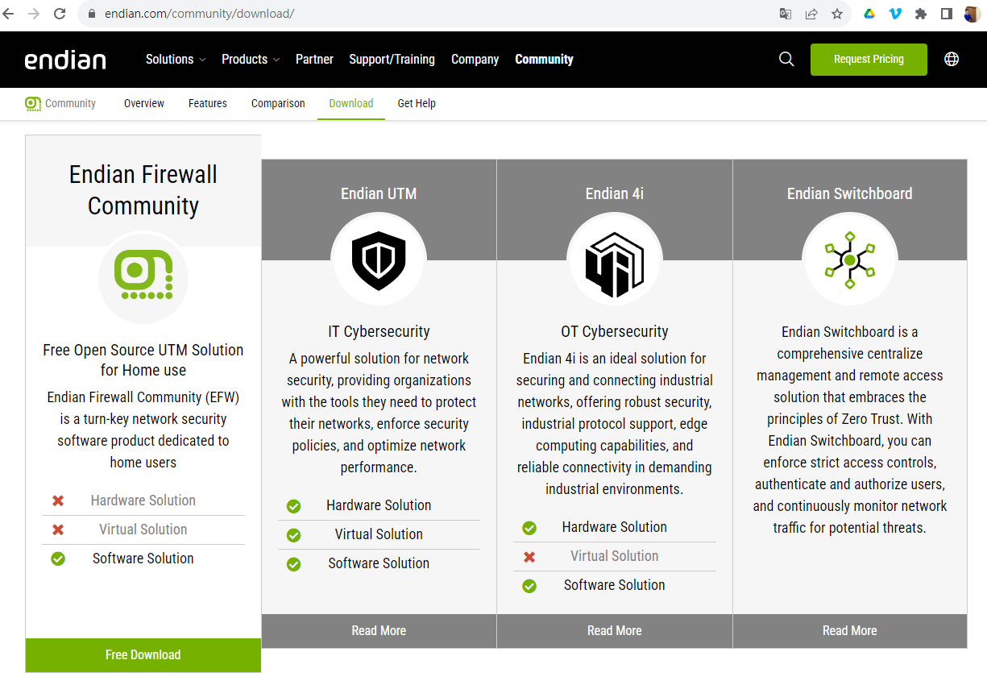Click the Endian 4i card title
Screen dimensions: 987x677
[615, 193]
